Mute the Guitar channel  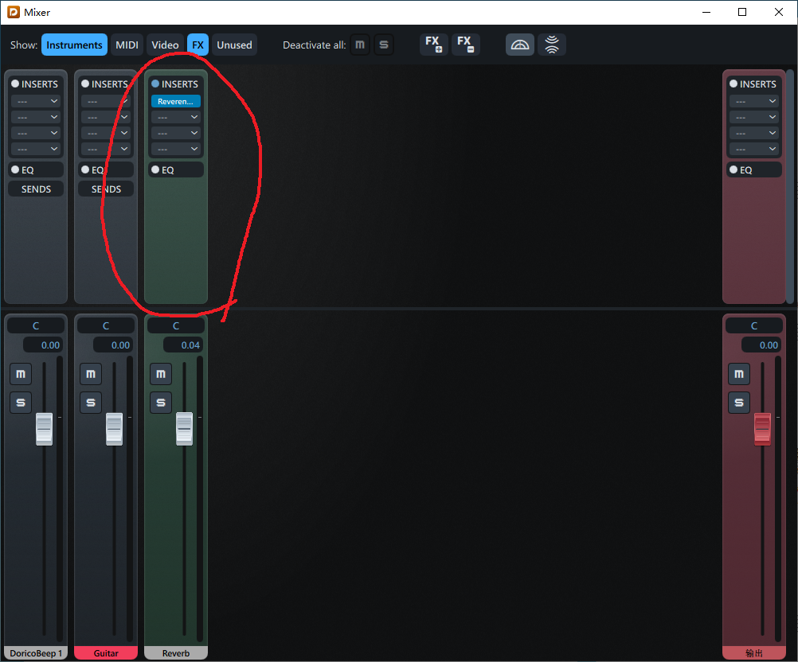91,374
